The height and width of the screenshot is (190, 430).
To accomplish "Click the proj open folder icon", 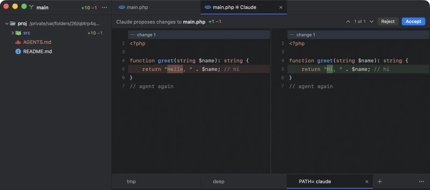I will tap(13, 24).
